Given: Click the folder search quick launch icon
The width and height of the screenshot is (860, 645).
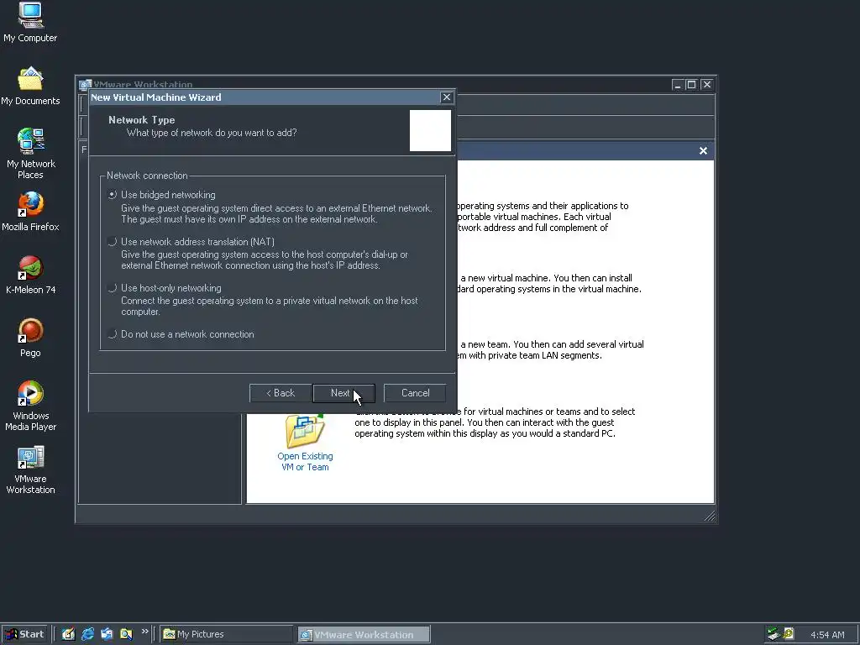Looking at the screenshot, I should (x=126, y=634).
